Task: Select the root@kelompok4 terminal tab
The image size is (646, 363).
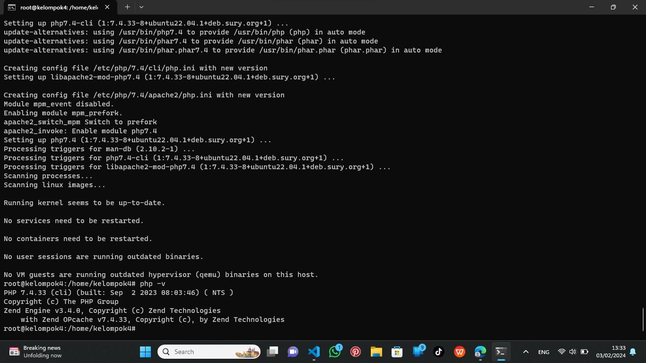Action: (59, 7)
